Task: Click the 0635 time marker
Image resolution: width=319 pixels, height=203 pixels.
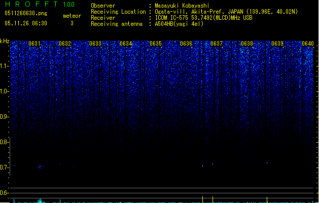Action: coord(156,44)
